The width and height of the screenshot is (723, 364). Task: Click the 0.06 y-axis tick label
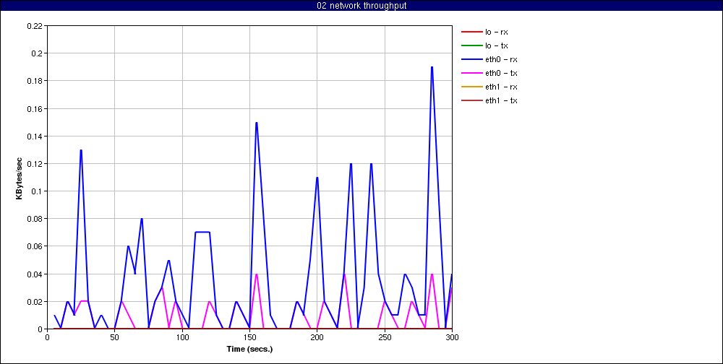35,246
